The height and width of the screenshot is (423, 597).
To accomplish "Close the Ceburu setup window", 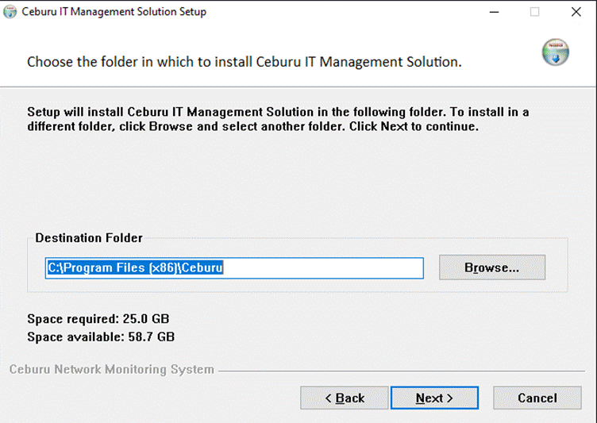I will (576, 12).
